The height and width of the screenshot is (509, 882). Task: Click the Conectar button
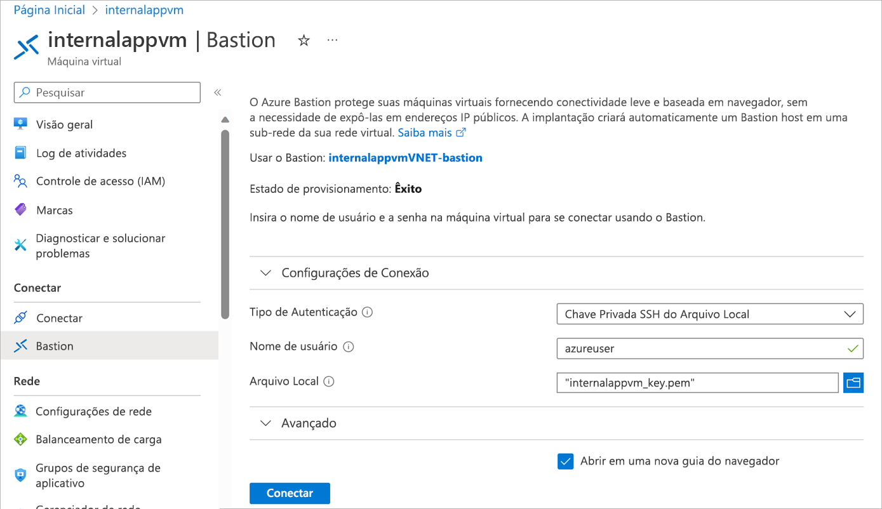pyautogui.click(x=290, y=493)
